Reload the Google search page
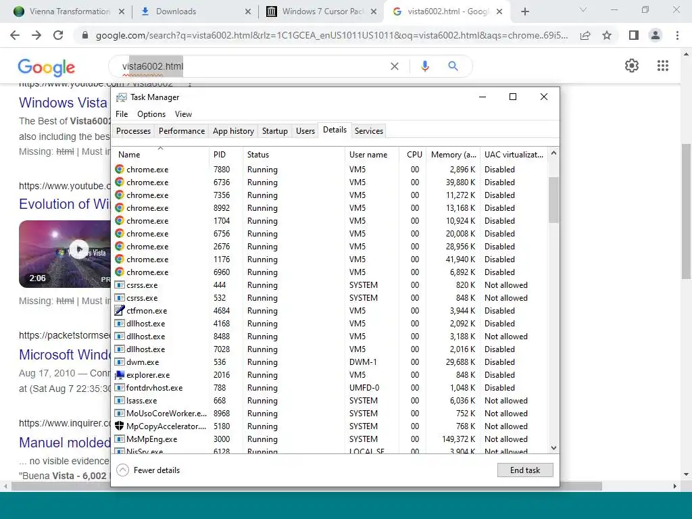The width and height of the screenshot is (692, 519). tap(58, 35)
